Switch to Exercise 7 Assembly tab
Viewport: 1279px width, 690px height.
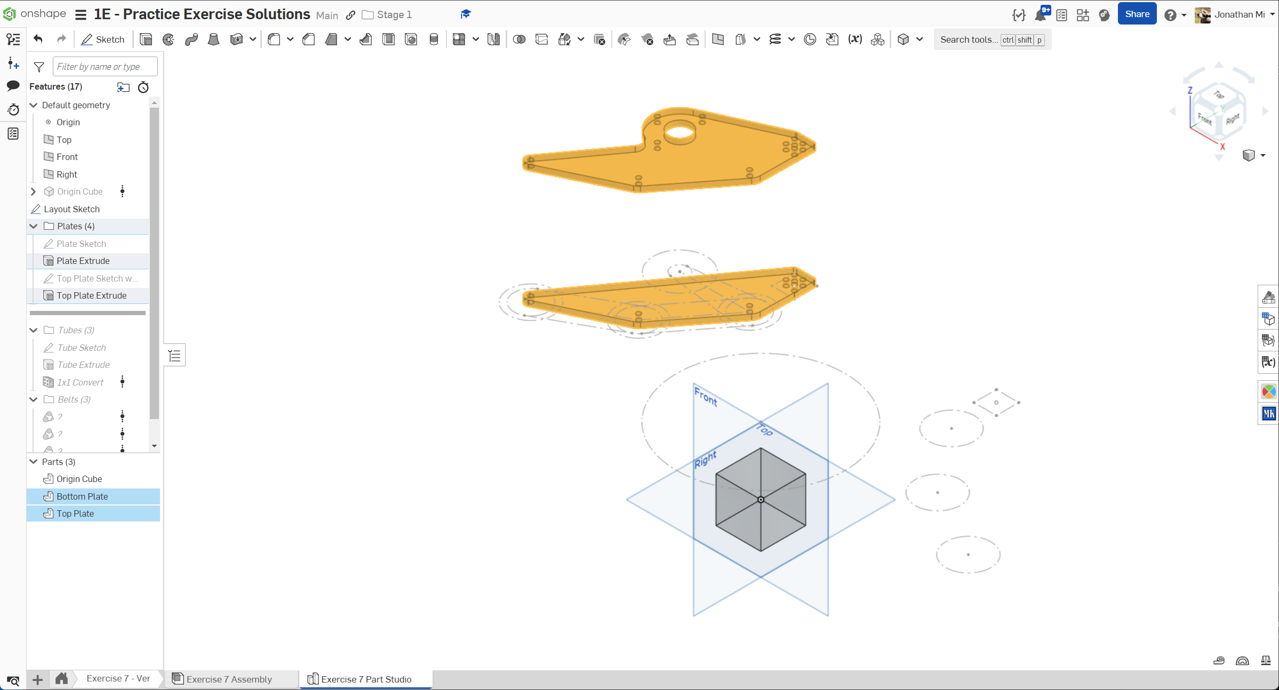[229, 679]
